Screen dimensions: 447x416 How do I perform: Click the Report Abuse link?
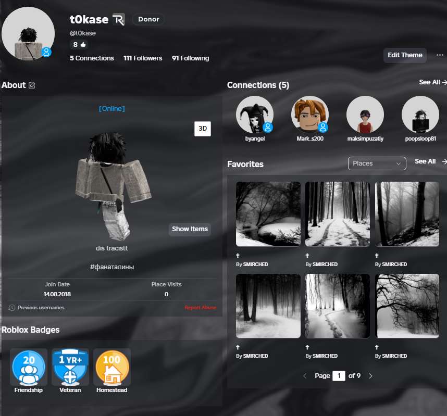(x=200, y=308)
